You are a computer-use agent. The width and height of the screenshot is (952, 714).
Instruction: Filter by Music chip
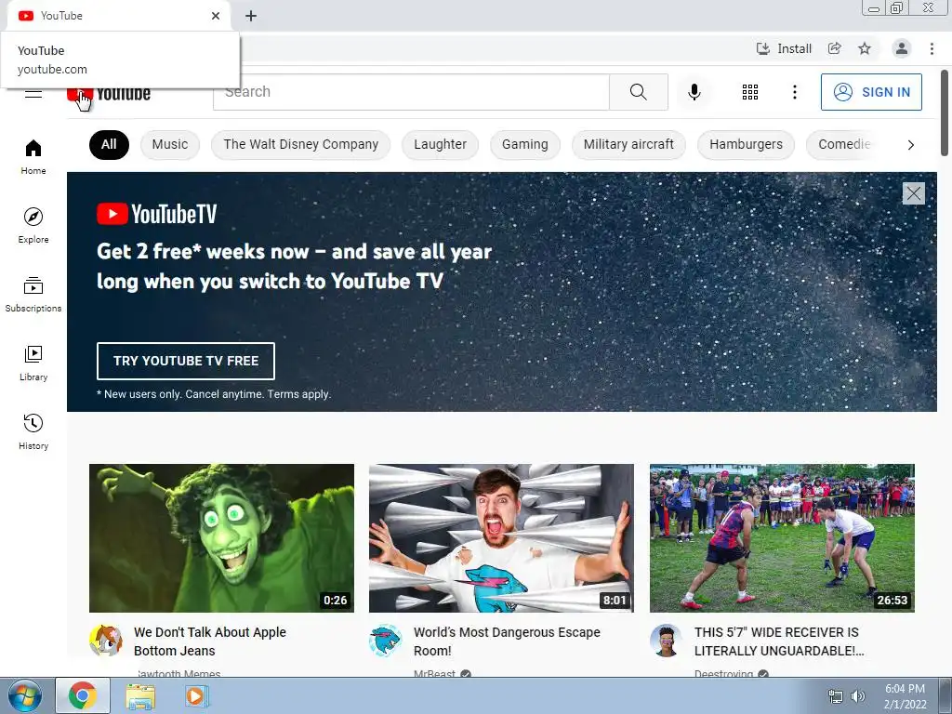click(170, 144)
